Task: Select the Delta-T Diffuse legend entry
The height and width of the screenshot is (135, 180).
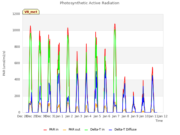Action: 123,129
